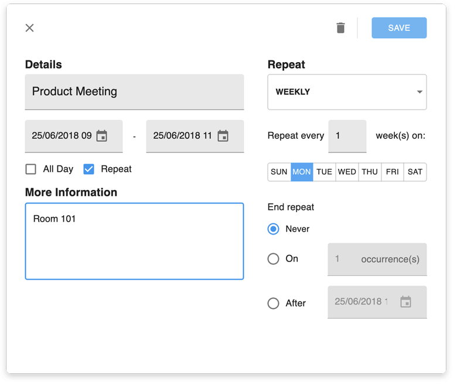
Task: Click the Product Meeting title field
Action: coord(134,92)
